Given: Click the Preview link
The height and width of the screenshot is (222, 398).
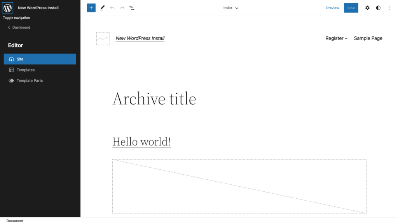Looking at the screenshot, I should pyautogui.click(x=333, y=8).
